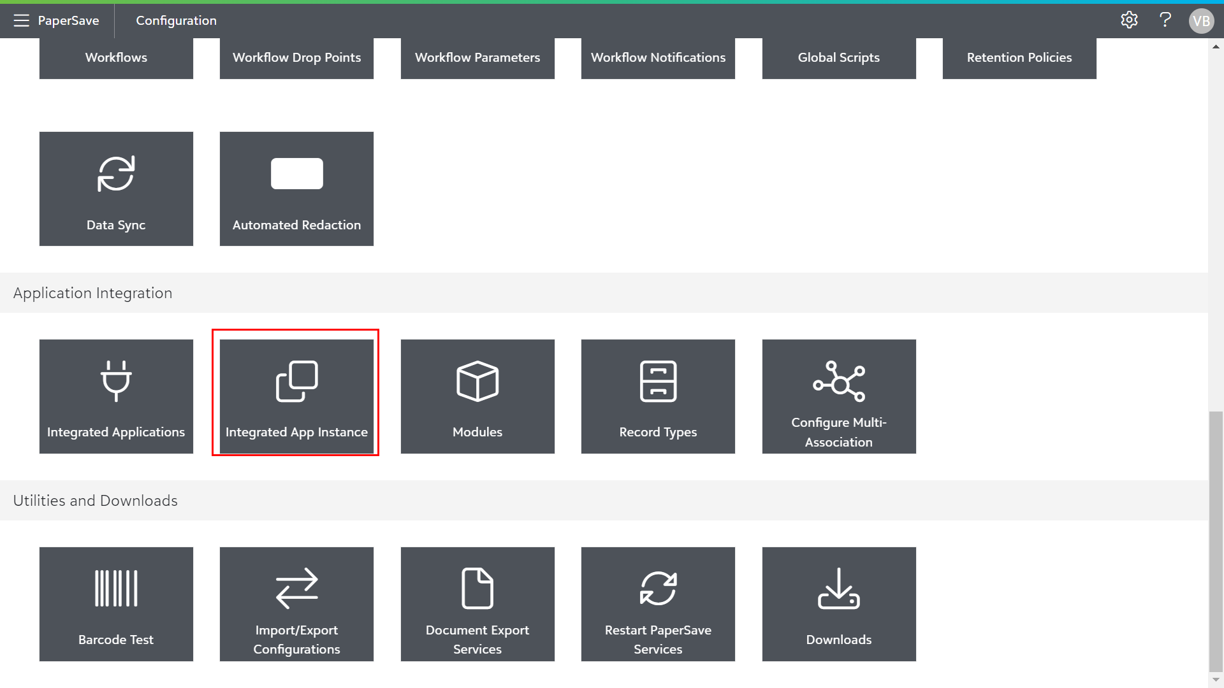Click the Workflow Drop Points button
The height and width of the screenshot is (688, 1224).
[296, 57]
